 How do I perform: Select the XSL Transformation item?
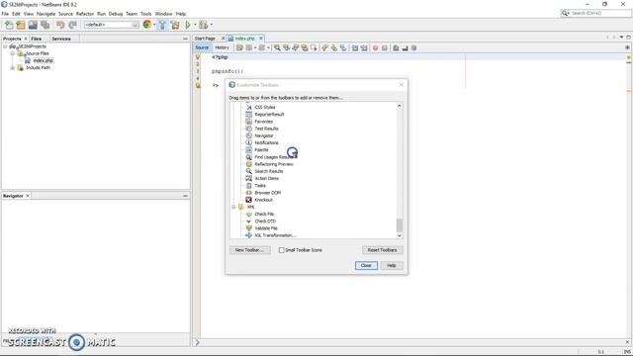(275, 235)
